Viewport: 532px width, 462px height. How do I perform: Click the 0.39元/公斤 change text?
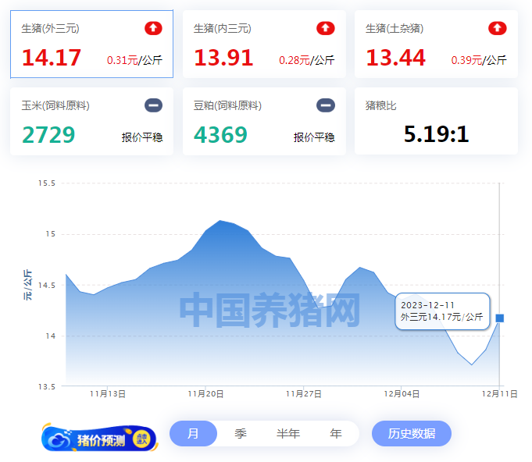coord(479,60)
